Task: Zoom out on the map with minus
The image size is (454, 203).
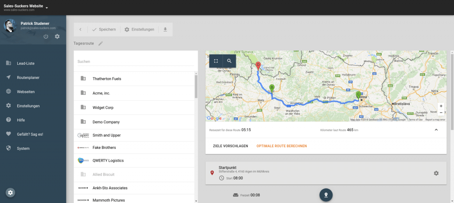Action: tap(441, 113)
